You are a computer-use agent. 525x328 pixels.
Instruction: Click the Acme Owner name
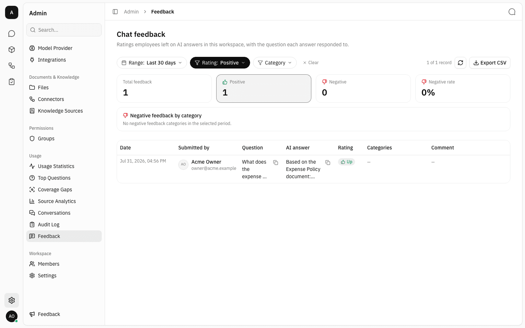(x=206, y=162)
